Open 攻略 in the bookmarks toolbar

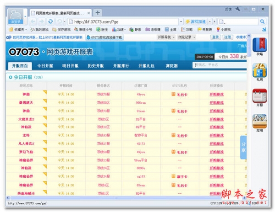[187, 30]
